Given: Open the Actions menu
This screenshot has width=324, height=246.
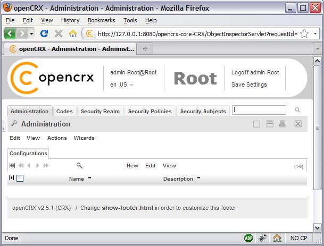Looking at the screenshot, I should (57, 138).
